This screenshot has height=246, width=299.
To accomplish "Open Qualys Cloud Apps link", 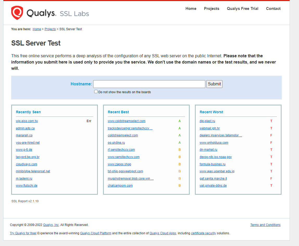I will 163,233.
